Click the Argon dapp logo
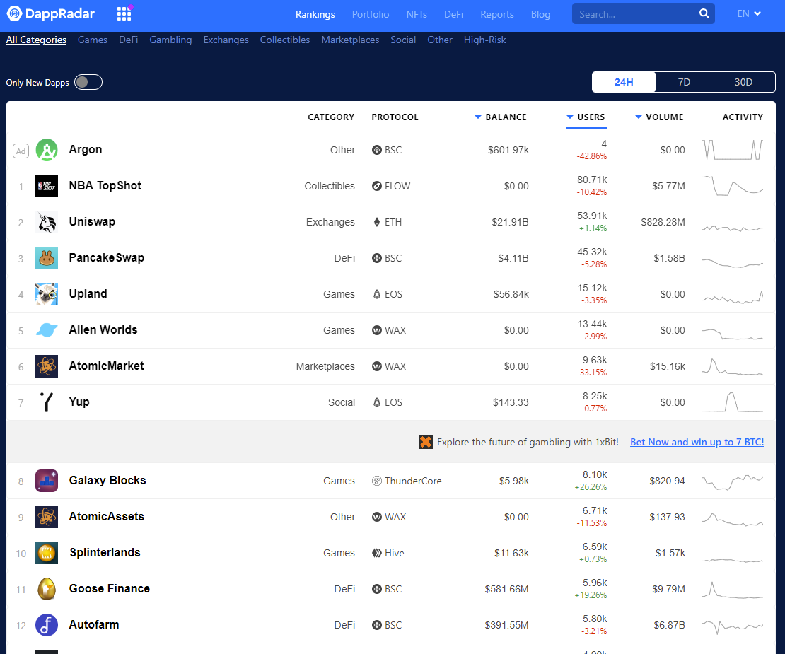The image size is (785, 654). [47, 150]
